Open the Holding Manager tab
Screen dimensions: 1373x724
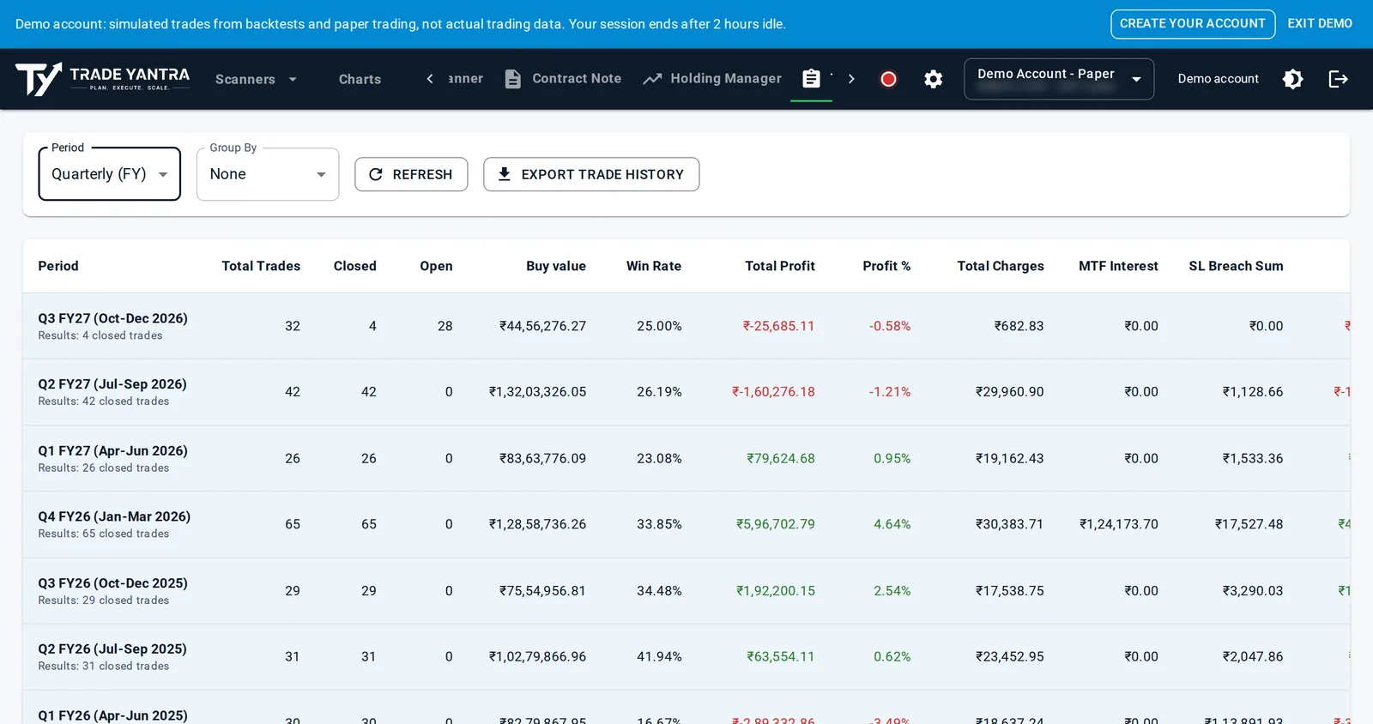(x=712, y=79)
